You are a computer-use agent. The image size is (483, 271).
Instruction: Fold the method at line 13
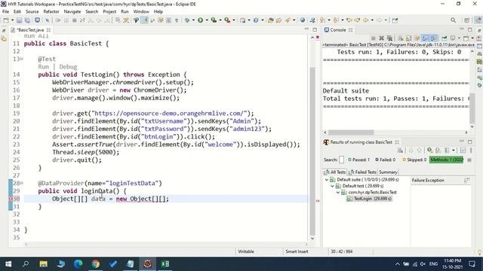[x=22, y=59]
